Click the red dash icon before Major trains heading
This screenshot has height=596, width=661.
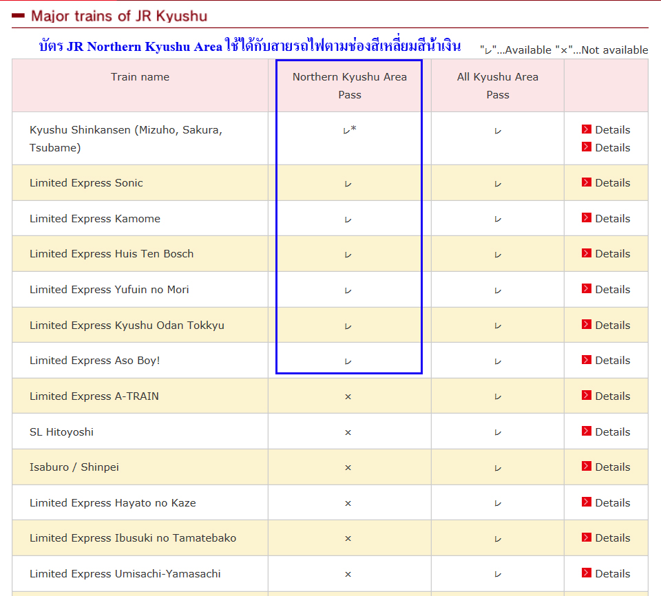[19, 16]
